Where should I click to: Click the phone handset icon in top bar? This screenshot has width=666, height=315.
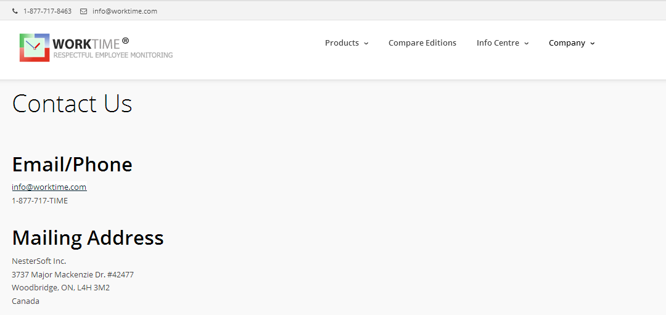click(x=15, y=12)
